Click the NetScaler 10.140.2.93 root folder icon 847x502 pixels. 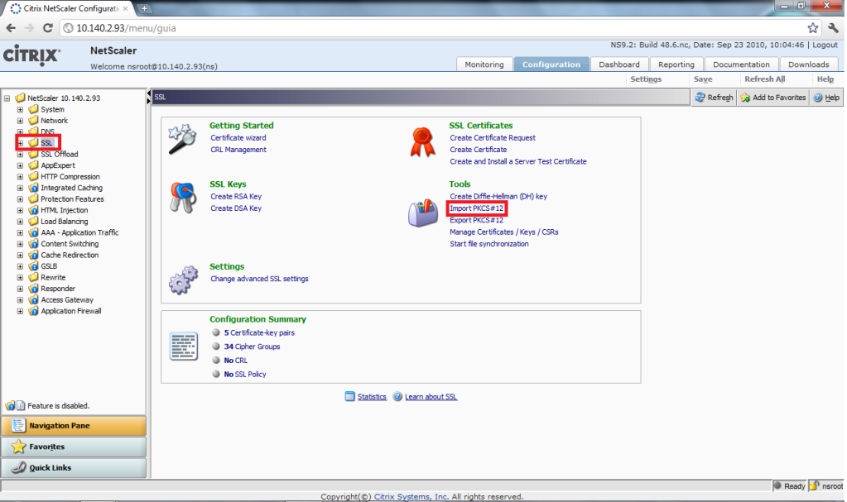pyautogui.click(x=21, y=98)
